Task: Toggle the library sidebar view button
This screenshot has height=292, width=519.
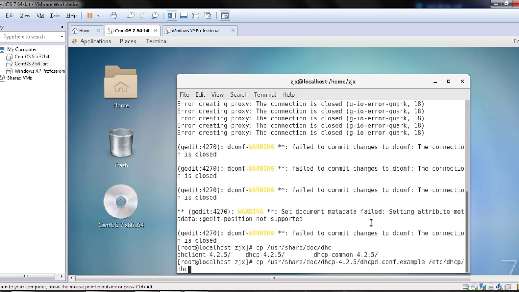Action: coord(172,15)
